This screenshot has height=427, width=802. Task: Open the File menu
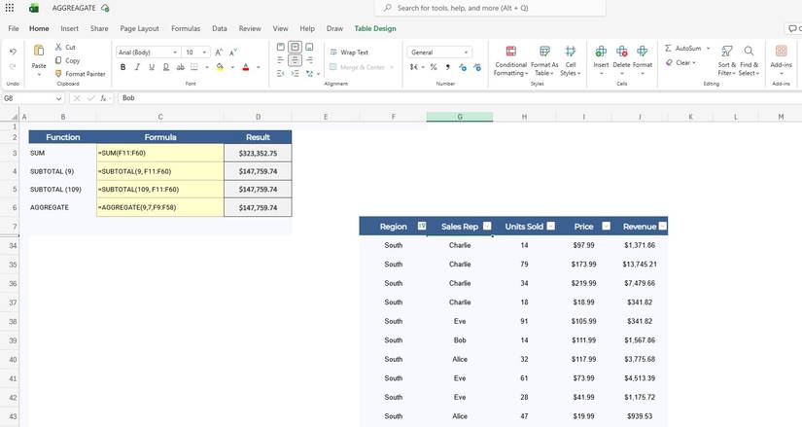pyautogui.click(x=14, y=28)
